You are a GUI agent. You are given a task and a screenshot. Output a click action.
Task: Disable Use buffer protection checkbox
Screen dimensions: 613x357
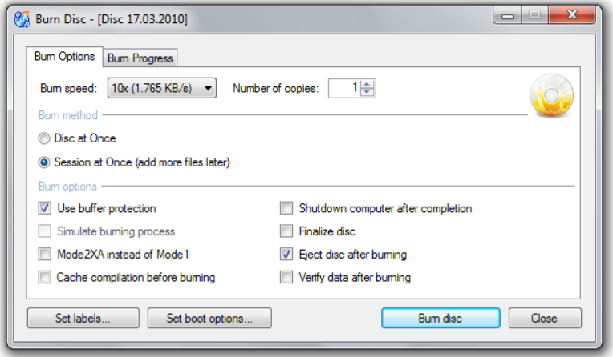click(x=45, y=208)
